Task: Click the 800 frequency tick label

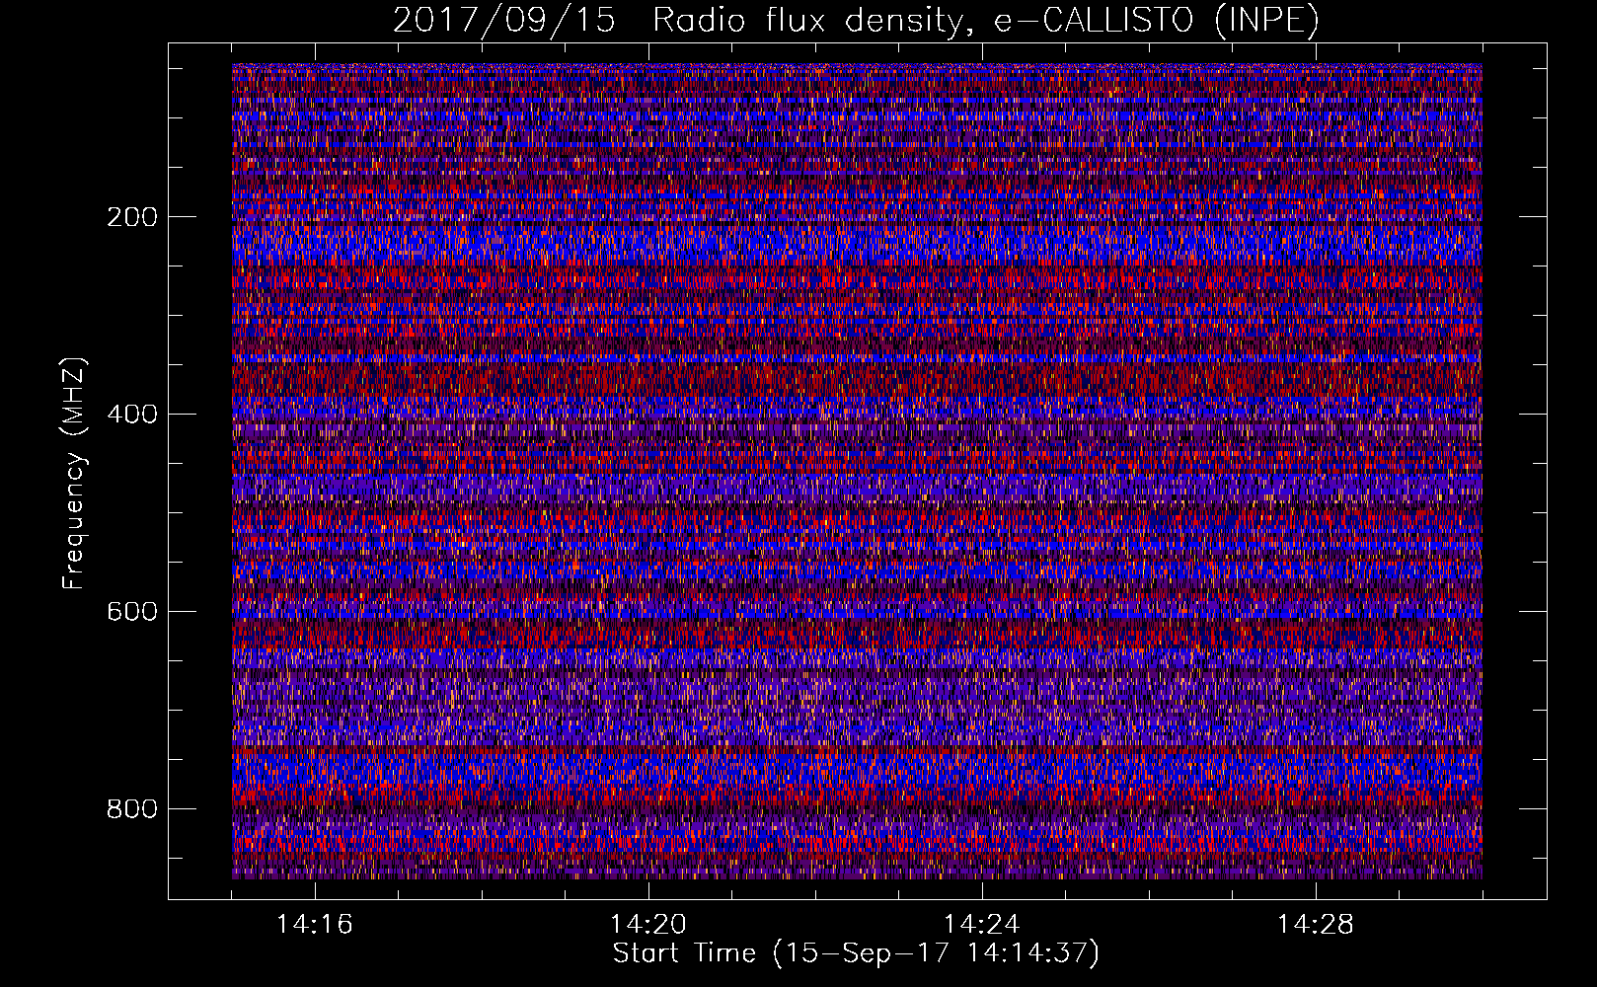Action: pyautogui.click(x=132, y=809)
